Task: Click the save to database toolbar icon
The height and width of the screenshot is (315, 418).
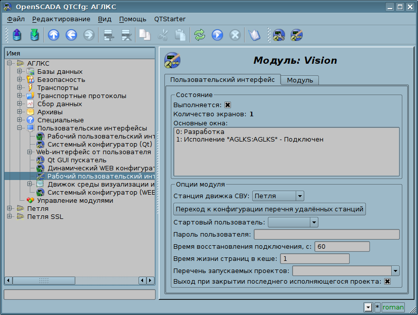Action: click(x=34, y=35)
